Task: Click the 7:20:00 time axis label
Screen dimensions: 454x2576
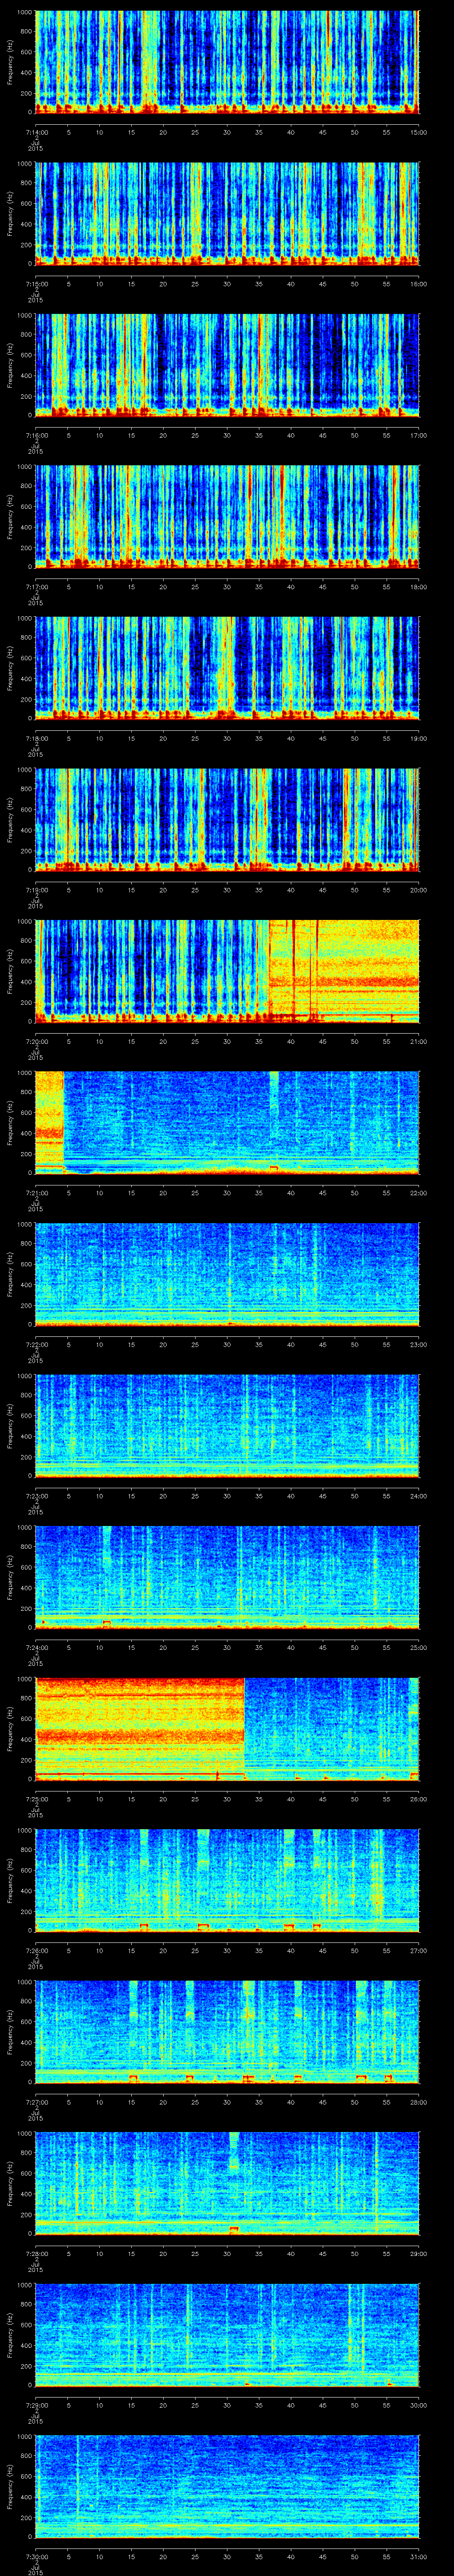Action: click(x=37, y=1041)
